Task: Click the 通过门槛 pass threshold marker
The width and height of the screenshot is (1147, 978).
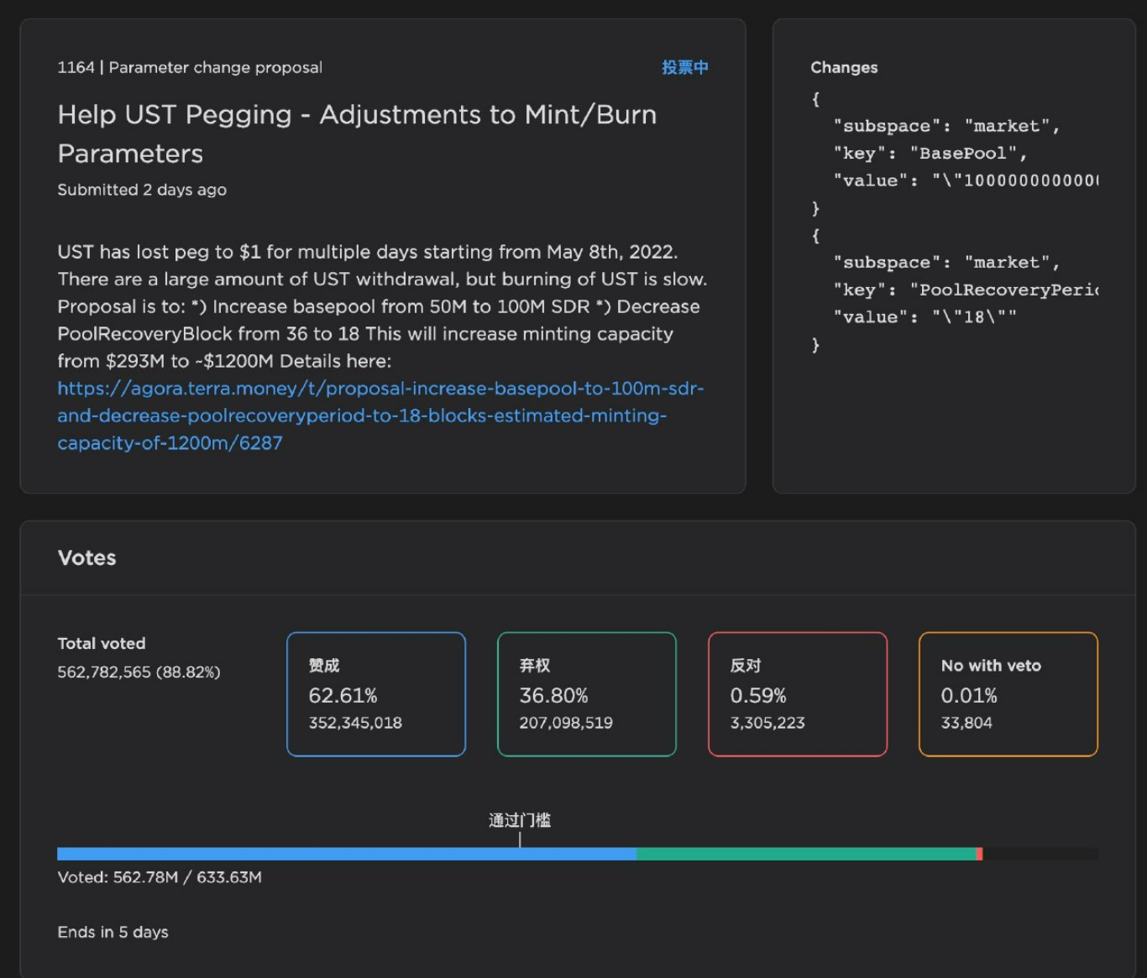Action: 520,820
